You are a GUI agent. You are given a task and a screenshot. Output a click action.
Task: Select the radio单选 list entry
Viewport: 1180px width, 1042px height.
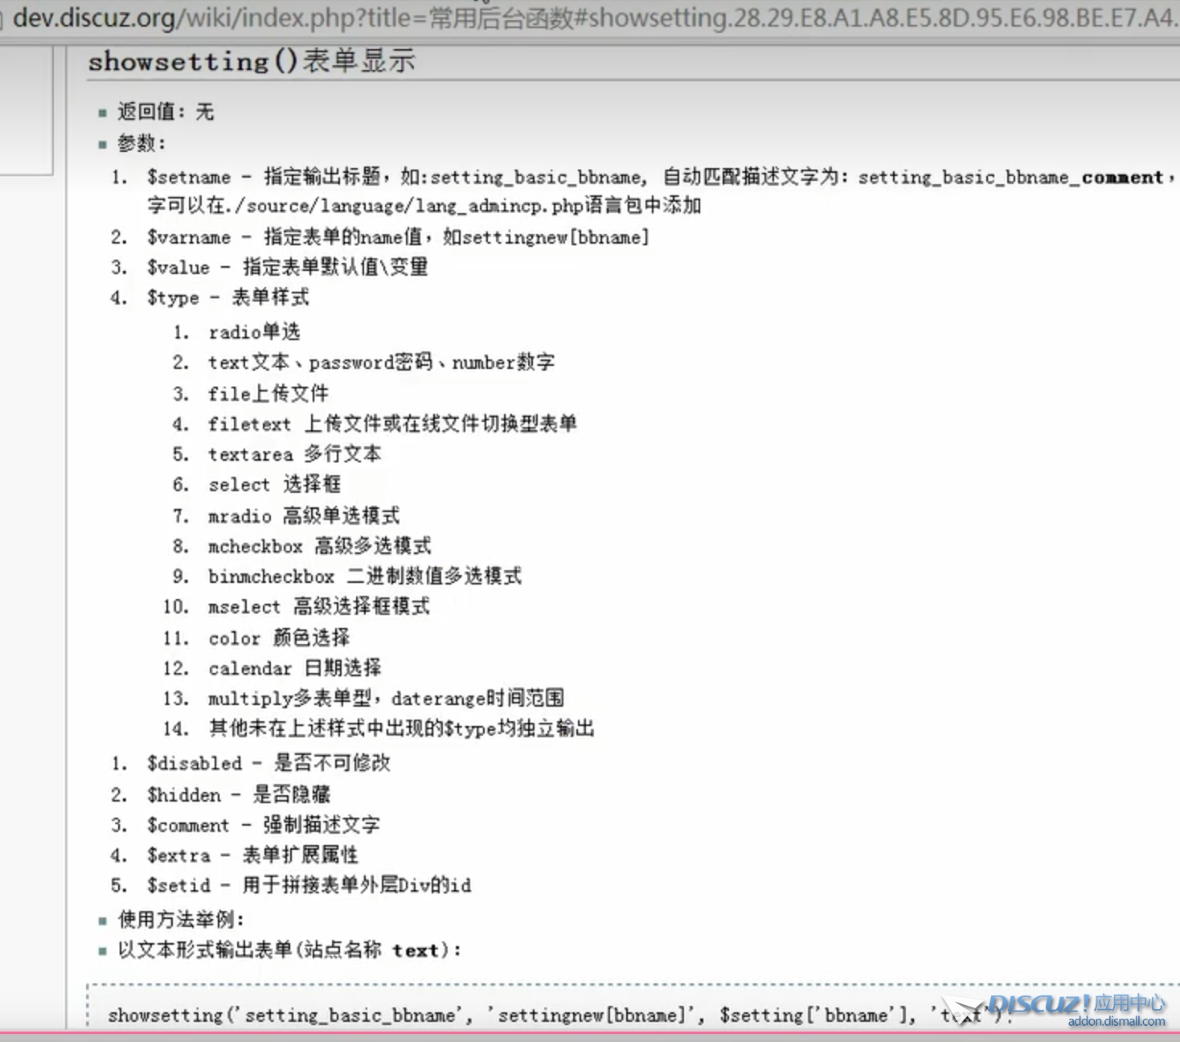[253, 332]
